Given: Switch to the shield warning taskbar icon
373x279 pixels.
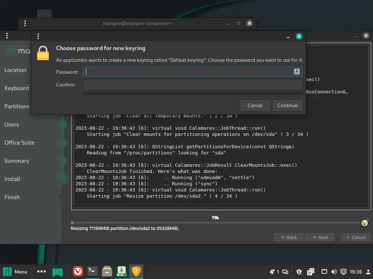Looking at the screenshot, I should tap(136, 271).
